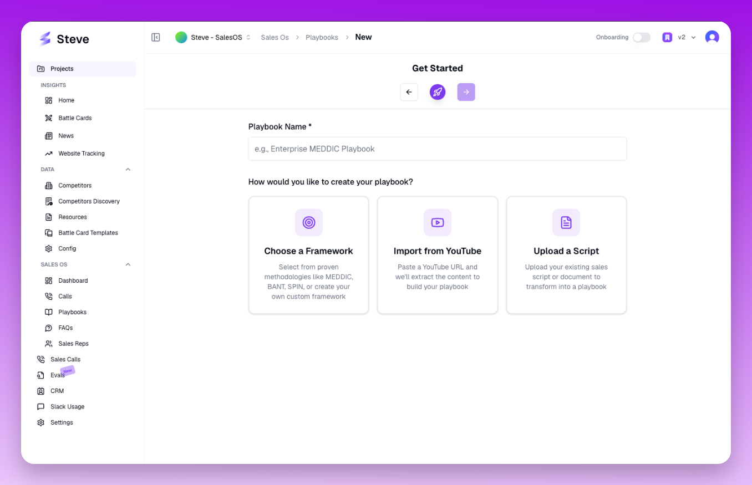
Task: Open Battle Cards in sidebar
Action: pyautogui.click(x=75, y=118)
